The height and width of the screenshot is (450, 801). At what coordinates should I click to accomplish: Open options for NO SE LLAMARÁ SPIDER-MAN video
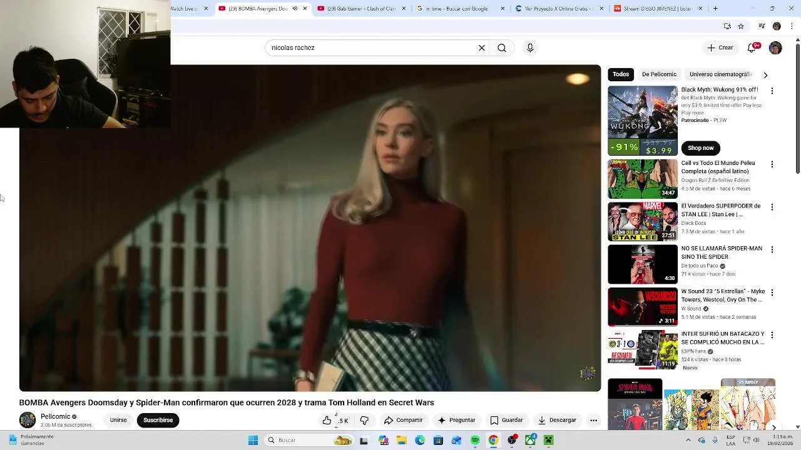[x=772, y=249]
